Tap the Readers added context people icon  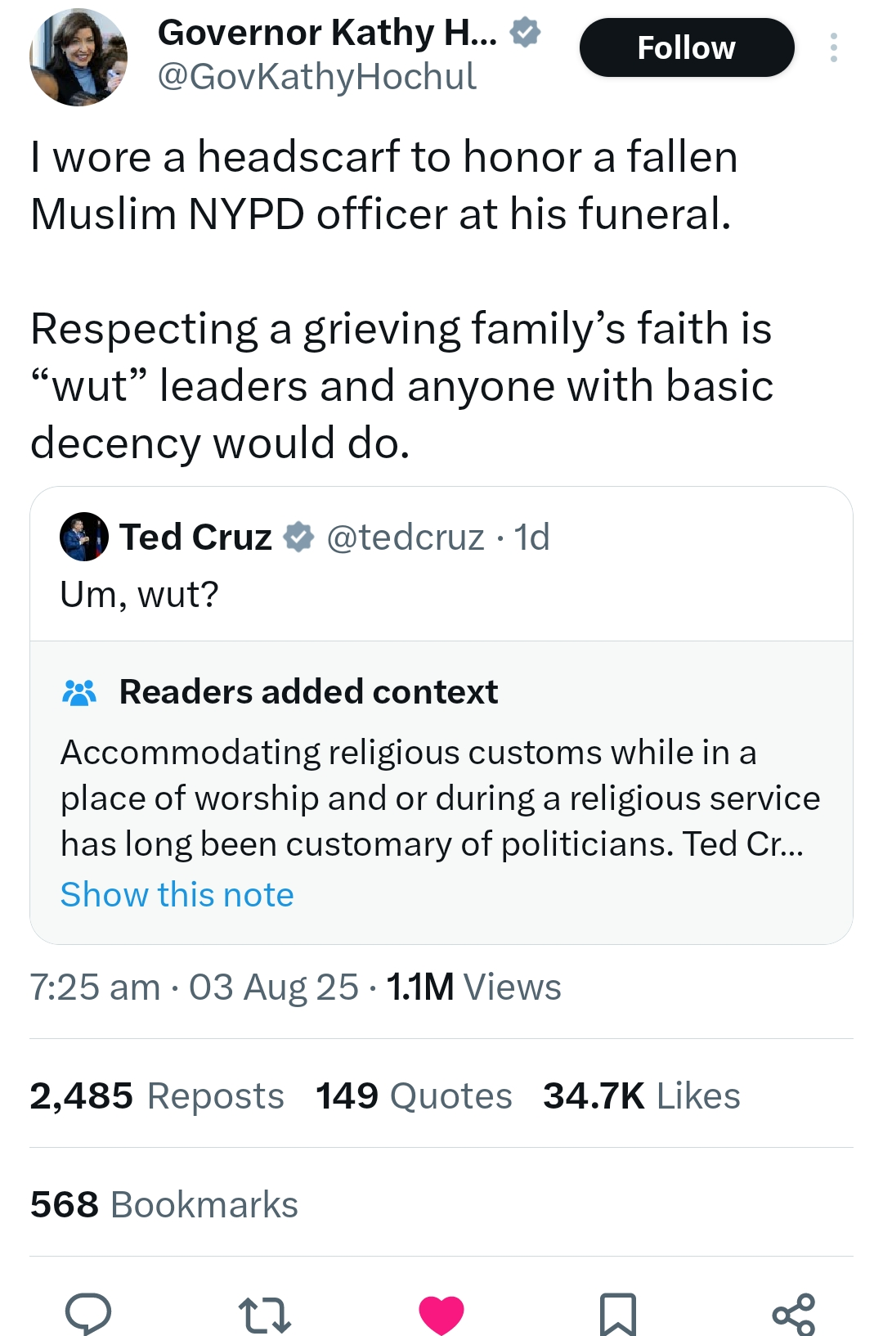(x=79, y=692)
